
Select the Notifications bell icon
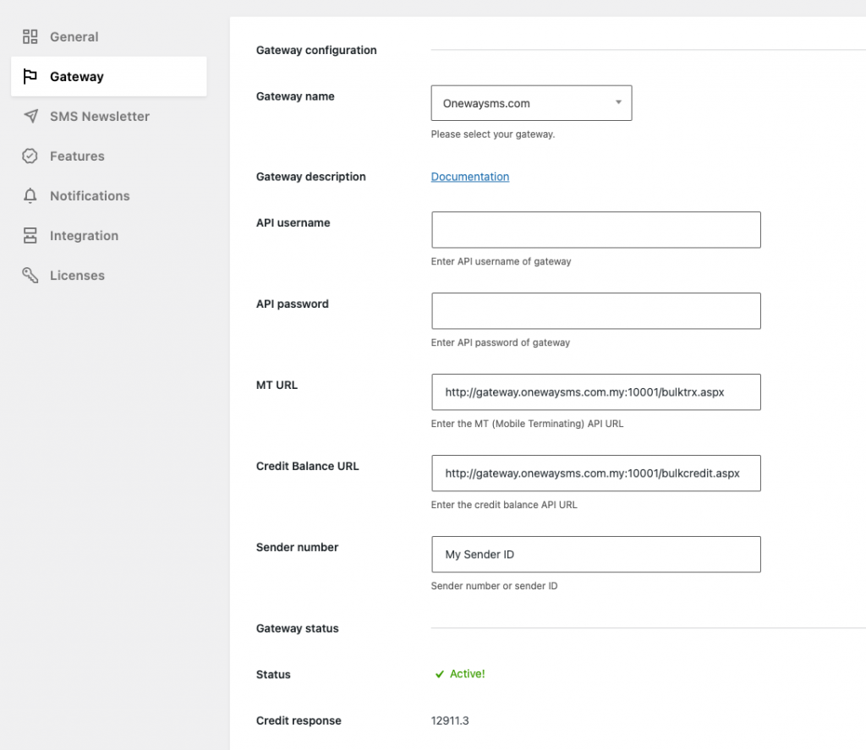[x=30, y=195]
